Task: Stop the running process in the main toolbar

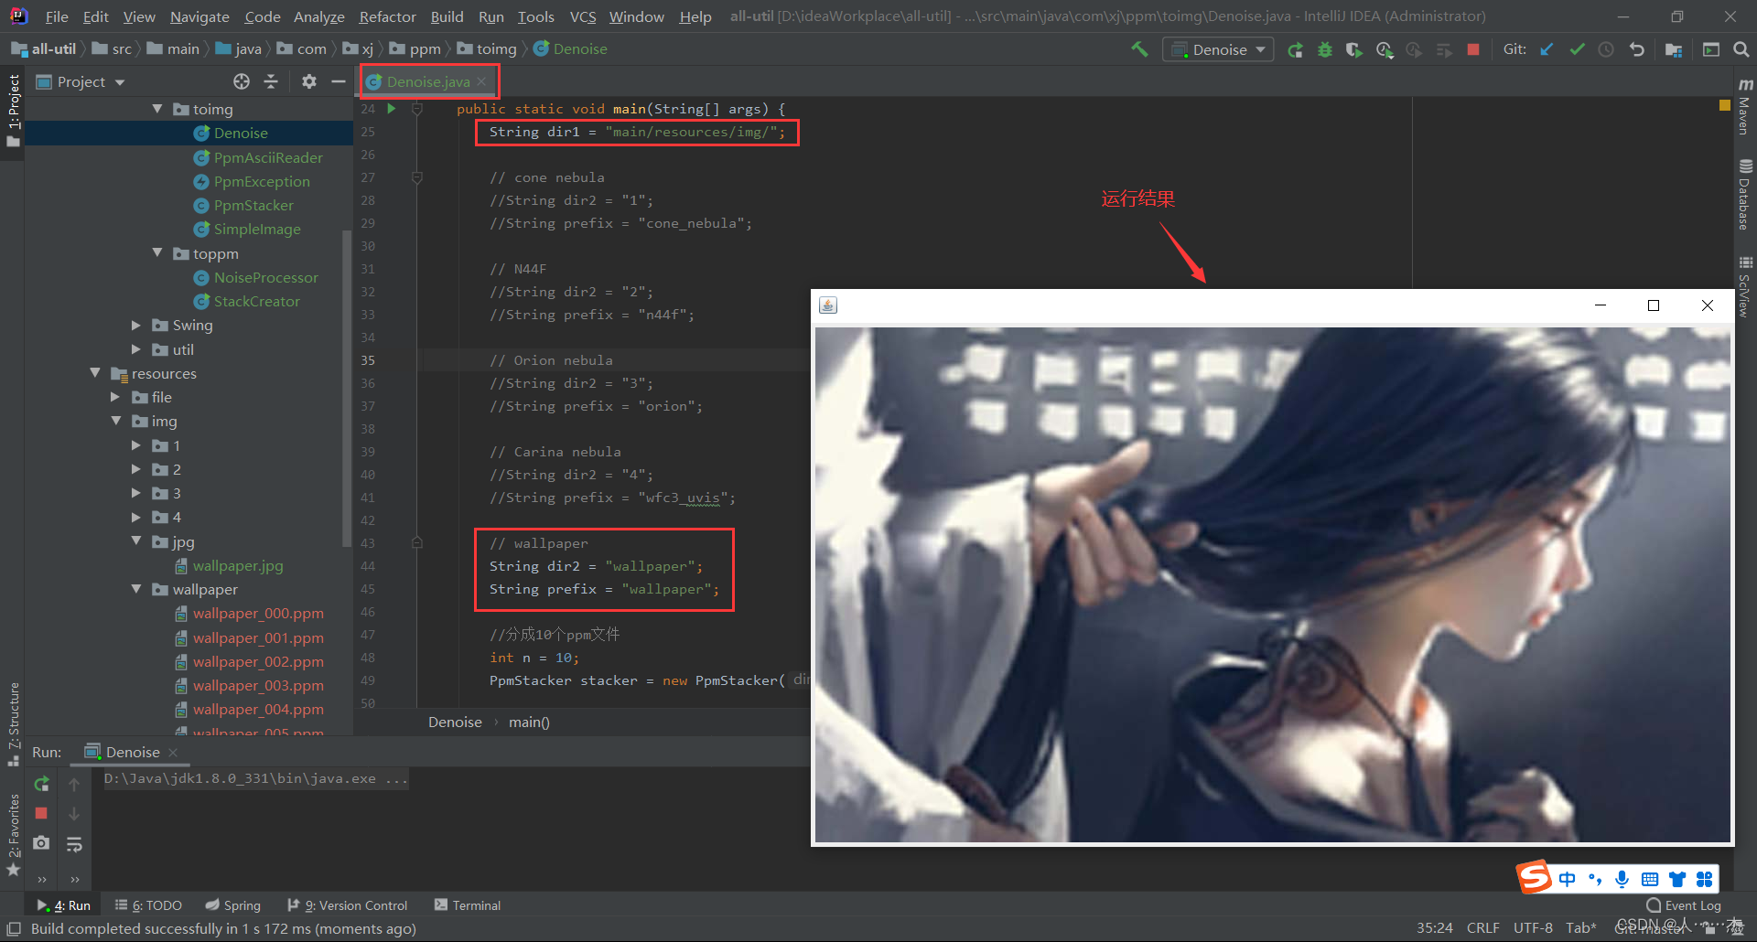Action: pyautogui.click(x=1473, y=49)
